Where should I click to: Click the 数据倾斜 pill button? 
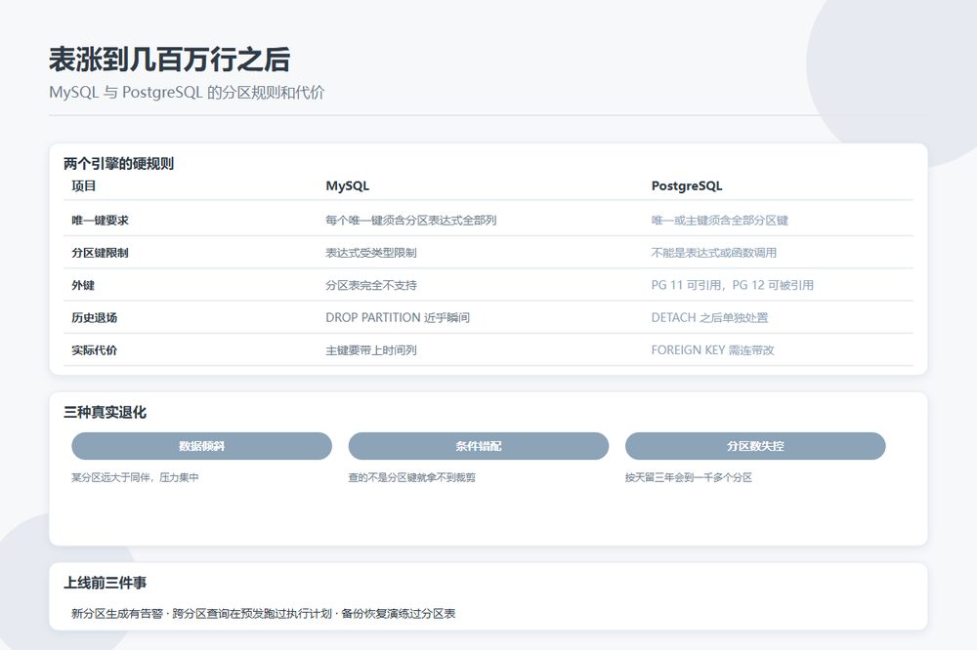201,446
